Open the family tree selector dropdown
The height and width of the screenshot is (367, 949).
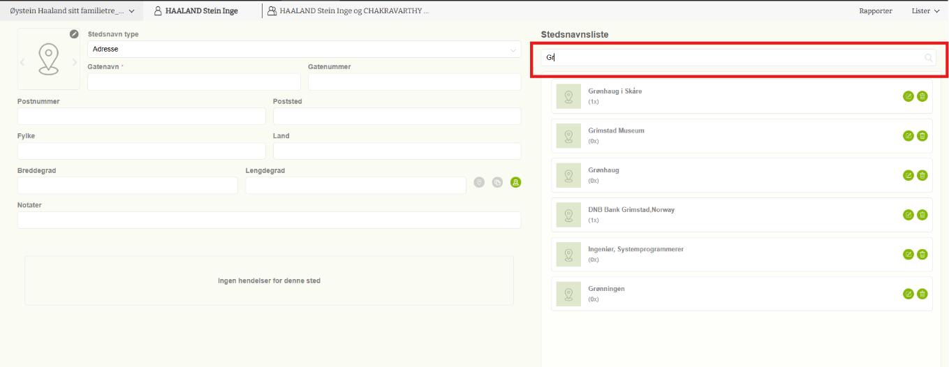click(x=72, y=10)
